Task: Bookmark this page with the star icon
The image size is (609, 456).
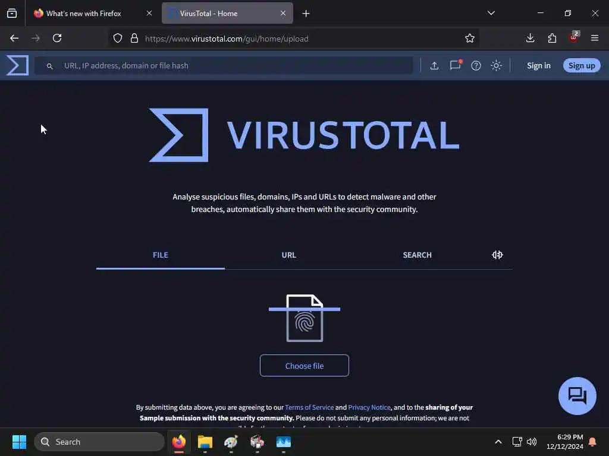Action: tap(470, 38)
